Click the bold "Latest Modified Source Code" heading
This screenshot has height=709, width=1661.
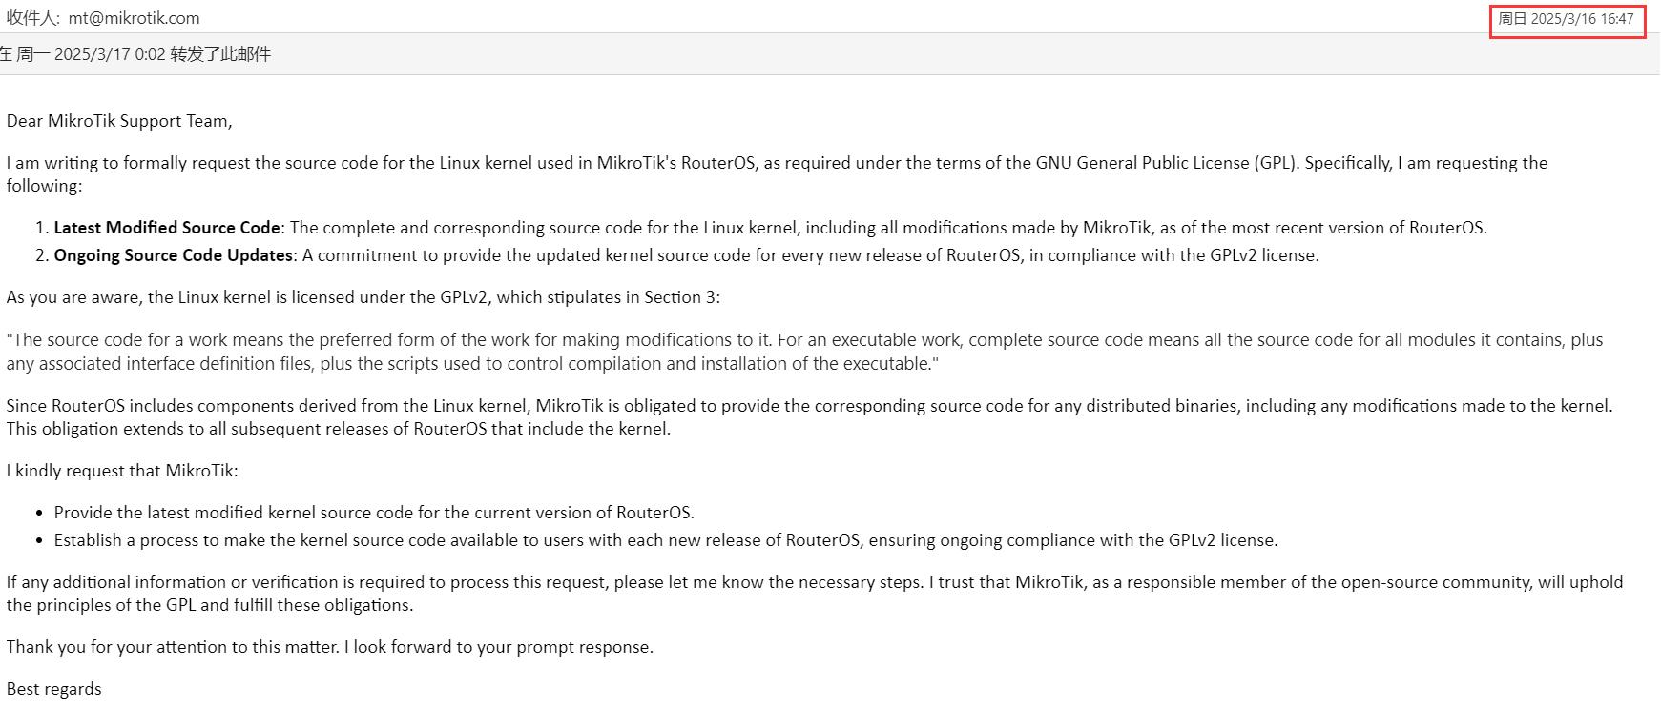pyautogui.click(x=167, y=228)
